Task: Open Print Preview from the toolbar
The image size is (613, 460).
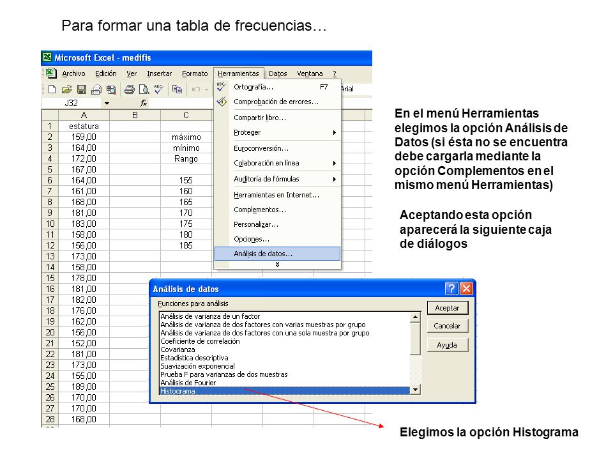Action: [x=144, y=89]
